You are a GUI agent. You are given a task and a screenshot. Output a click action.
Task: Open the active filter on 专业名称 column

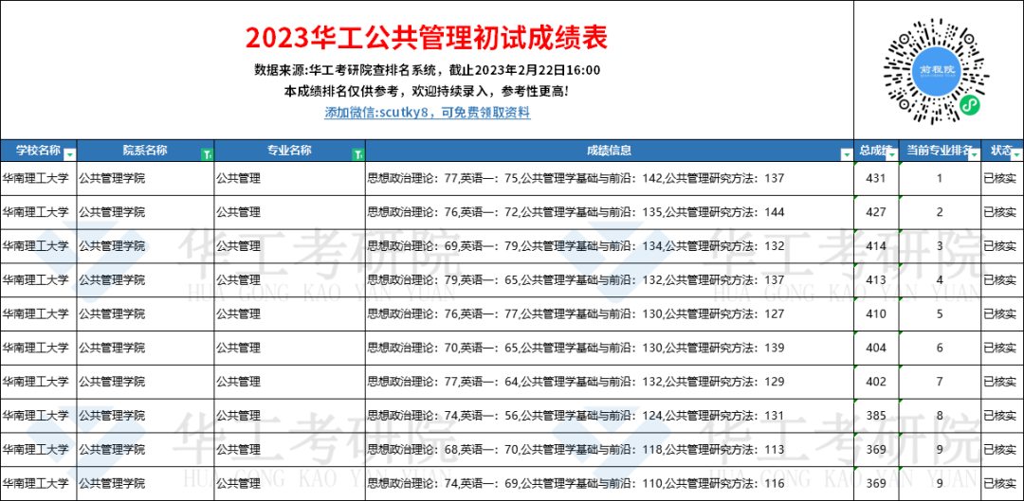(357, 154)
